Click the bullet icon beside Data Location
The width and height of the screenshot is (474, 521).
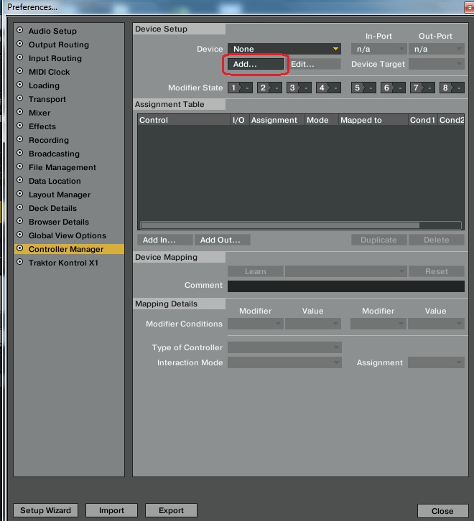pyautogui.click(x=20, y=180)
